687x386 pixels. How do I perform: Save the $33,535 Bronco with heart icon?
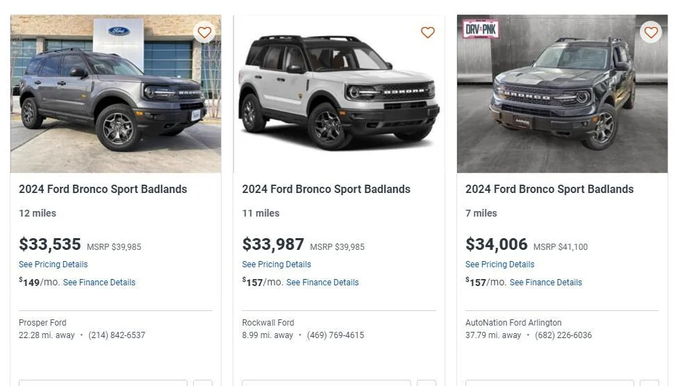coord(204,32)
